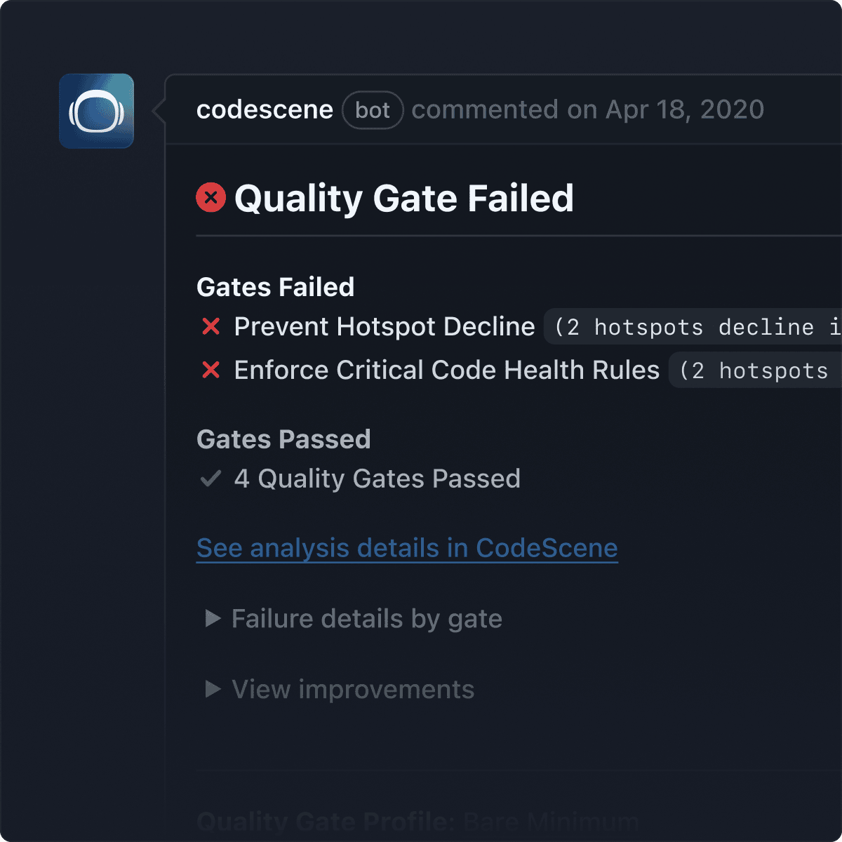This screenshot has width=842, height=842.
Task: Click the CodeScene astronaut helmet avatar
Action: pos(96,111)
